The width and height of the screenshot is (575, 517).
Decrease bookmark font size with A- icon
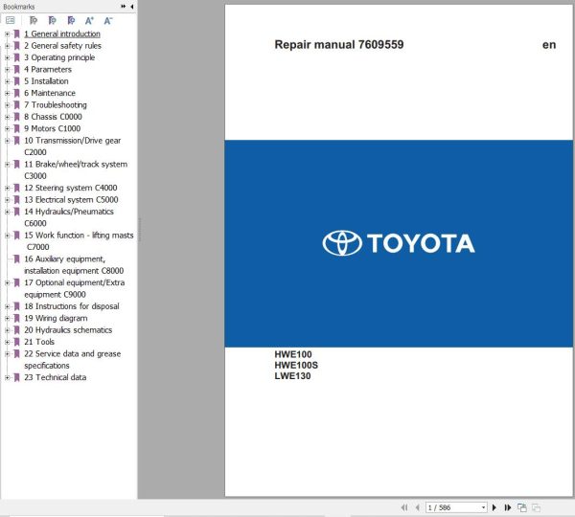[x=108, y=20]
